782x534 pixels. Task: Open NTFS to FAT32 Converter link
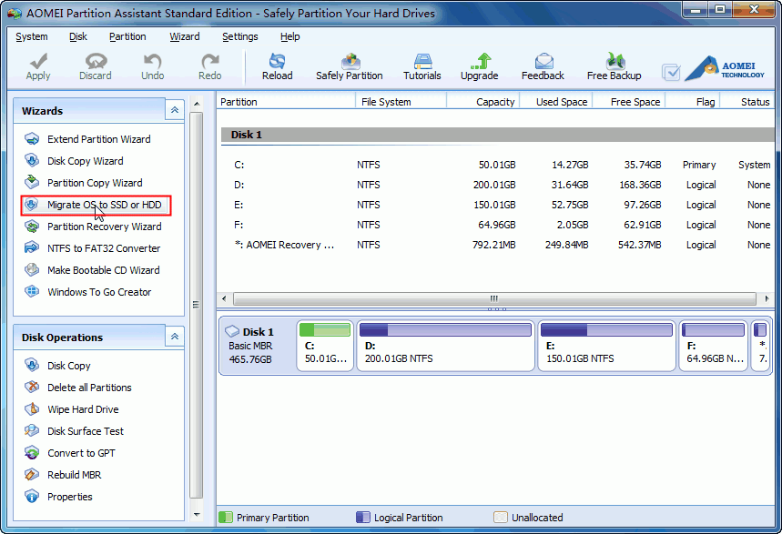[x=104, y=248]
